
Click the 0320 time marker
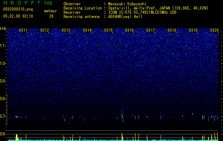214,30
